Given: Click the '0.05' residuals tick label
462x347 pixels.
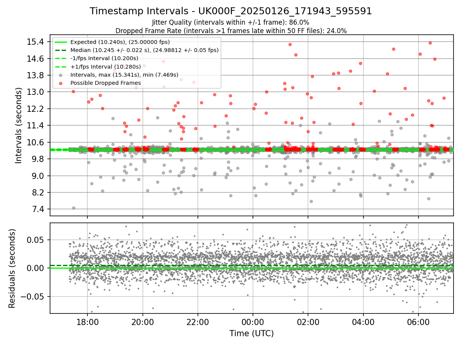Looking at the screenshot, I should pyautogui.click(x=36, y=240).
